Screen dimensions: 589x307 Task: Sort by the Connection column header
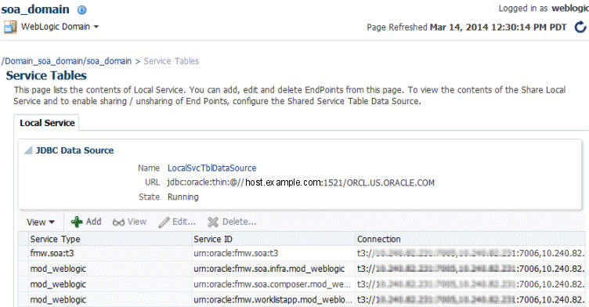click(x=470, y=239)
